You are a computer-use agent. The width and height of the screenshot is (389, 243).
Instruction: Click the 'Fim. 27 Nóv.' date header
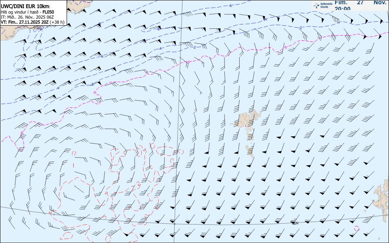360,2
